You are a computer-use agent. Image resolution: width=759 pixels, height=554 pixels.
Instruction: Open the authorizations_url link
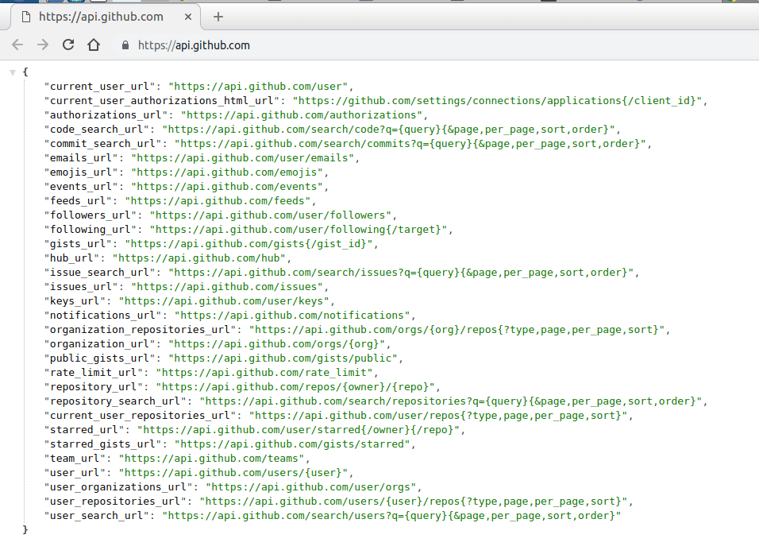[x=305, y=114]
